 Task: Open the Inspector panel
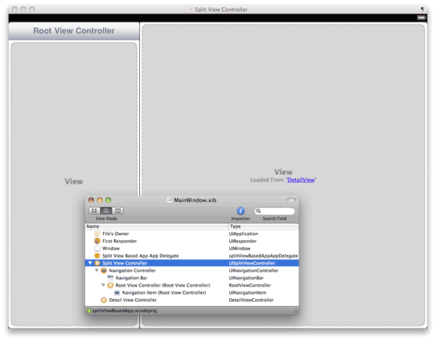[241, 210]
